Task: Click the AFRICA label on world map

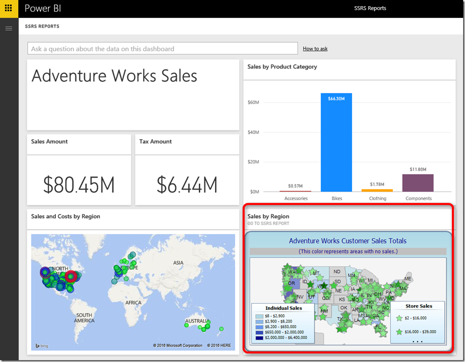Action: (x=133, y=303)
